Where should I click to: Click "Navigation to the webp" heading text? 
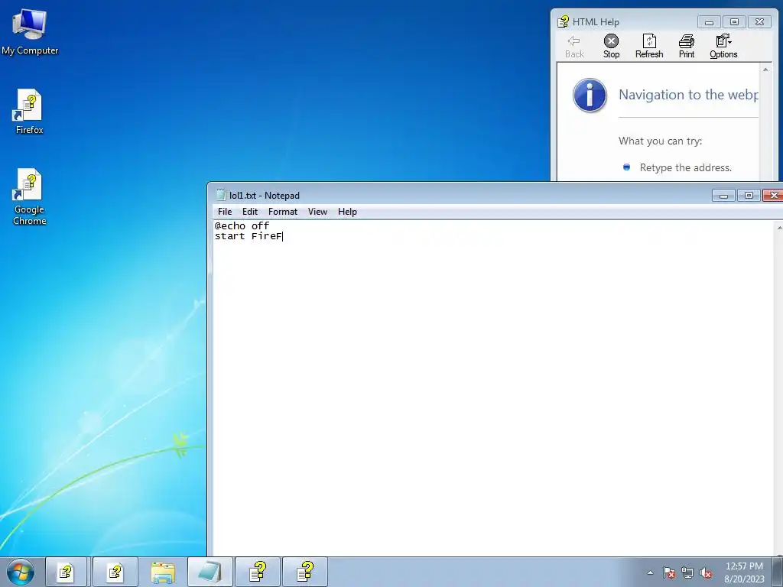(688, 94)
